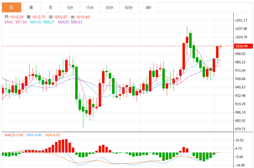Image resolution: width=254 pixels, height=168 pixels.
Task: Click the 945.67 price axis label
Action: pyautogui.click(x=240, y=87)
